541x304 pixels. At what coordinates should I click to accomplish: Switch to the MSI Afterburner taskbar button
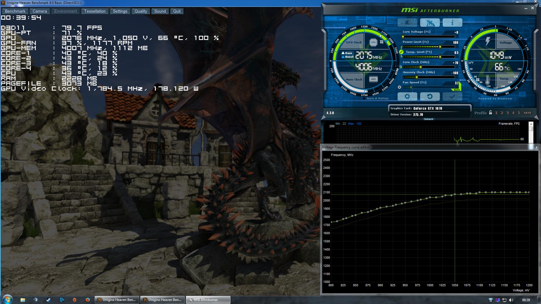(208, 300)
